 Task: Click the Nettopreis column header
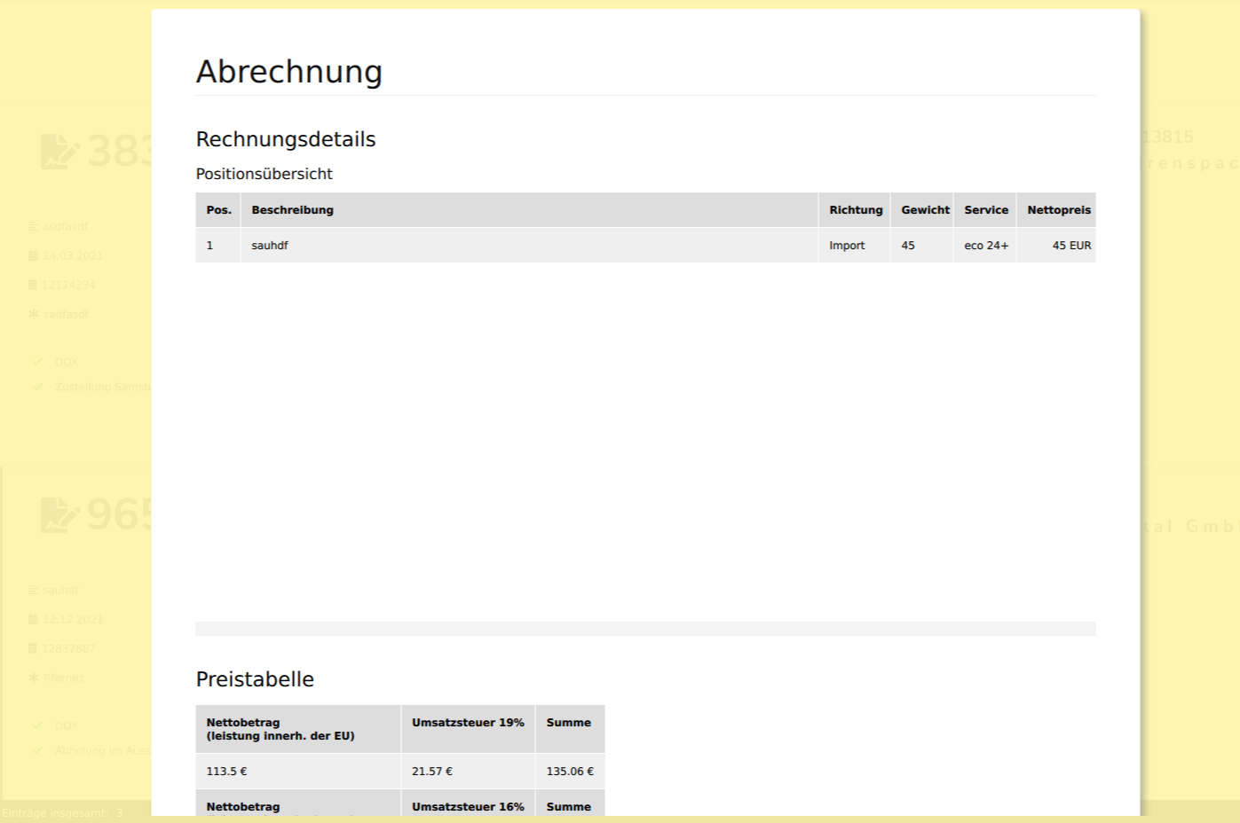tap(1058, 210)
